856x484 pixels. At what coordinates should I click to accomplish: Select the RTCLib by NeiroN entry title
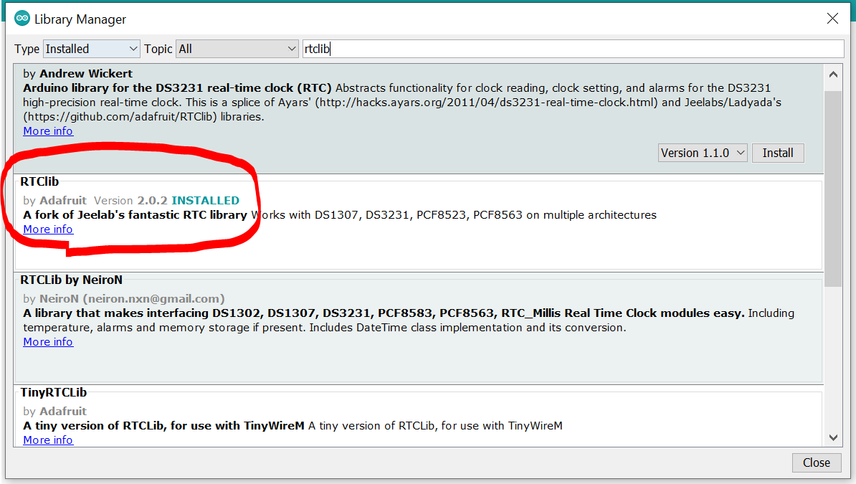click(72, 280)
